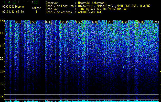Click the date stamp 07.02.12 02:30

pos(13,12)
